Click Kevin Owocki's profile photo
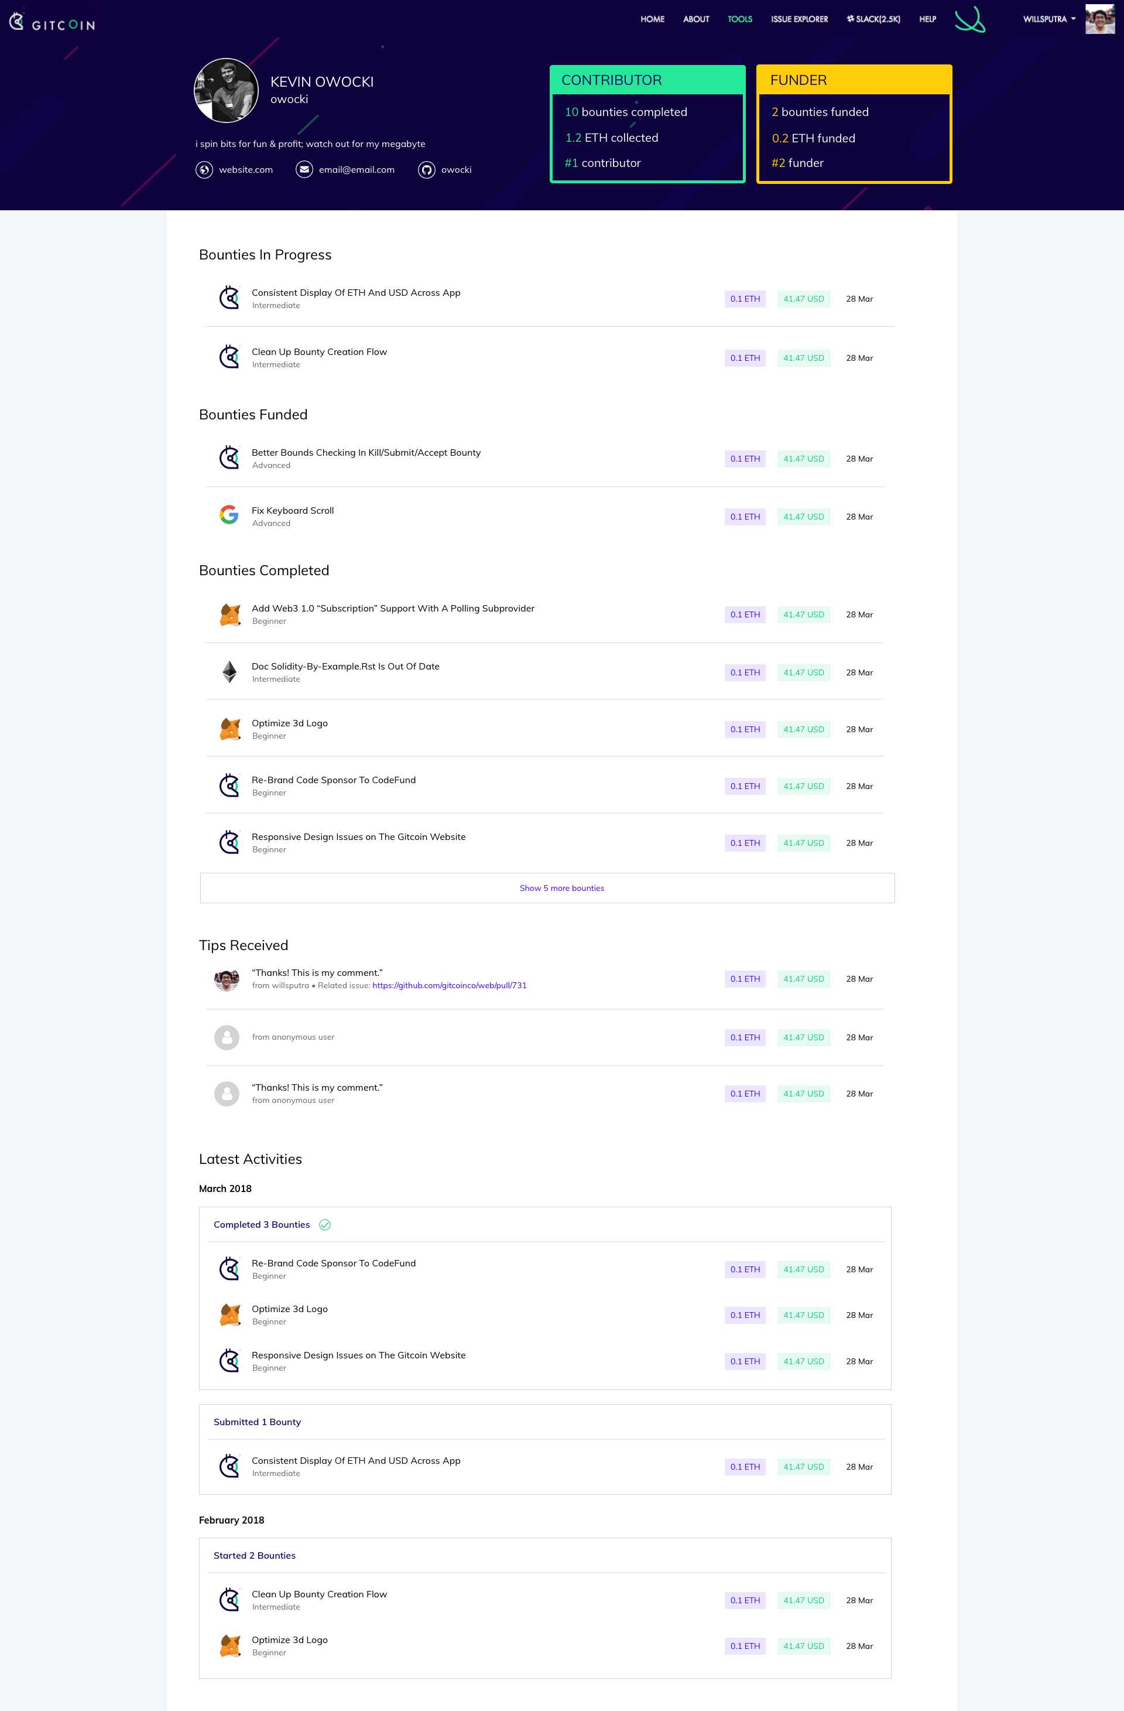This screenshot has width=1124, height=1711. (x=225, y=90)
